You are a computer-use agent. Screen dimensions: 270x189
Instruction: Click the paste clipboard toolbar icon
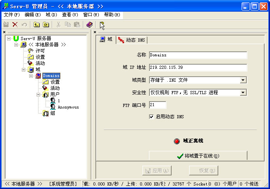pos(77,24)
